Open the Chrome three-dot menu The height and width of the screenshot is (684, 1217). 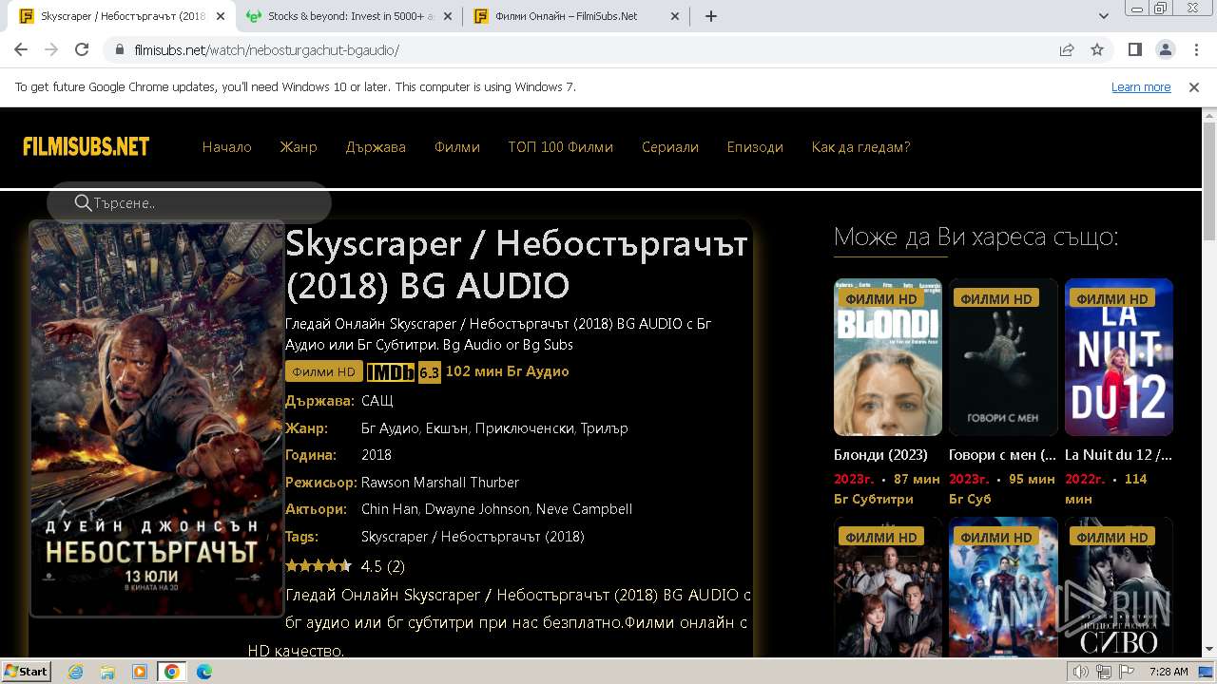click(1195, 49)
